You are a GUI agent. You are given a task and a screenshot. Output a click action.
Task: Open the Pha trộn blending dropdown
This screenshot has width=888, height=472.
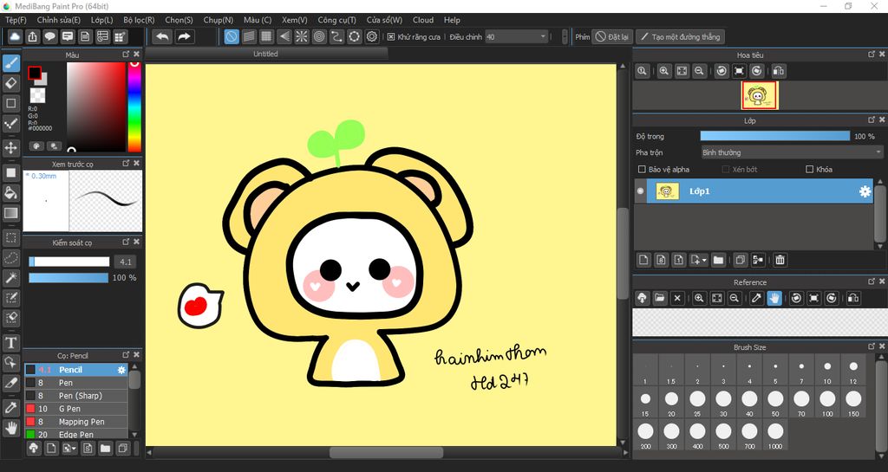point(792,152)
